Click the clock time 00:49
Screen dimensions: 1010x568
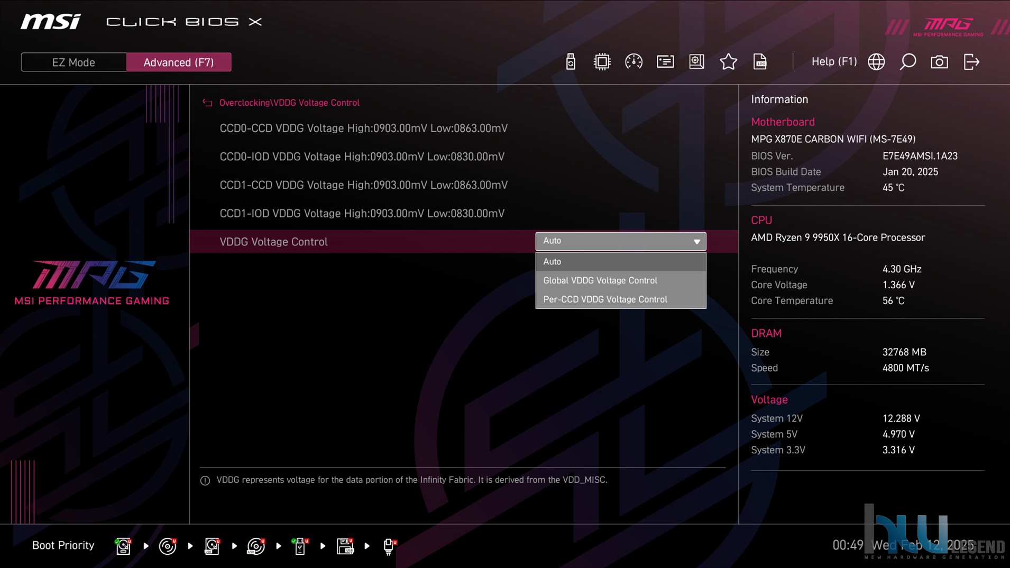(x=848, y=545)
